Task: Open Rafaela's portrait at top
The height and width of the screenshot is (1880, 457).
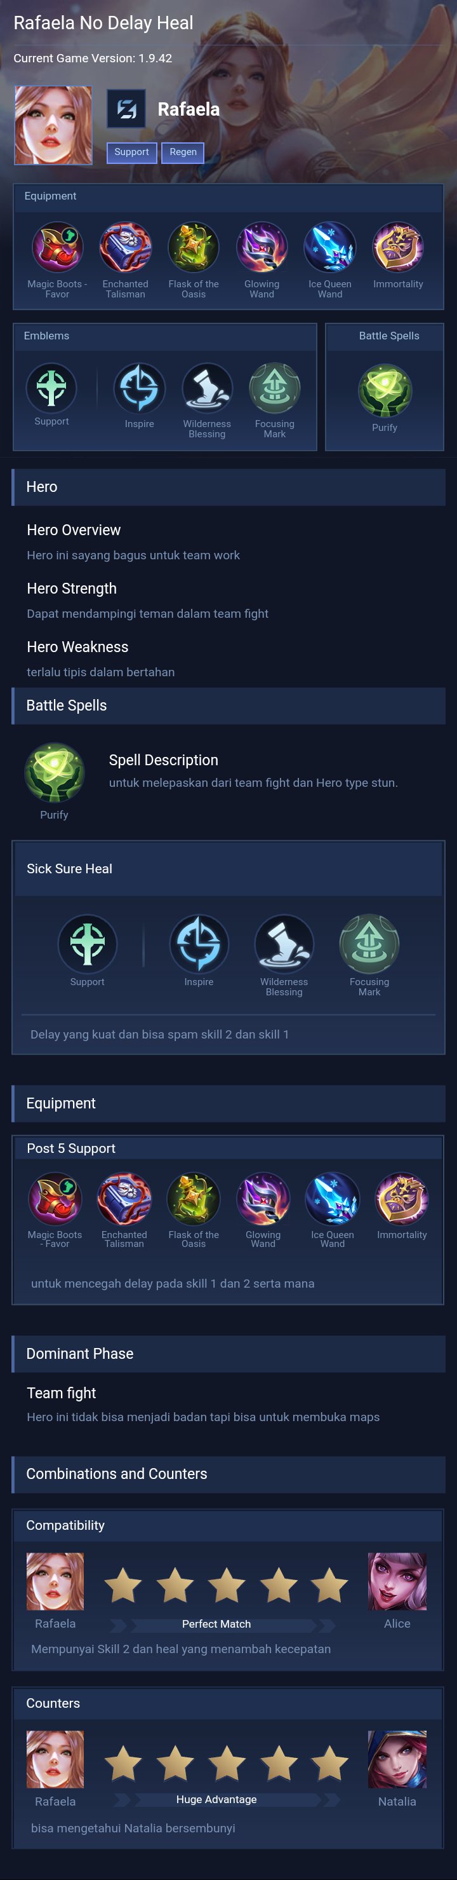Action: 53,126
